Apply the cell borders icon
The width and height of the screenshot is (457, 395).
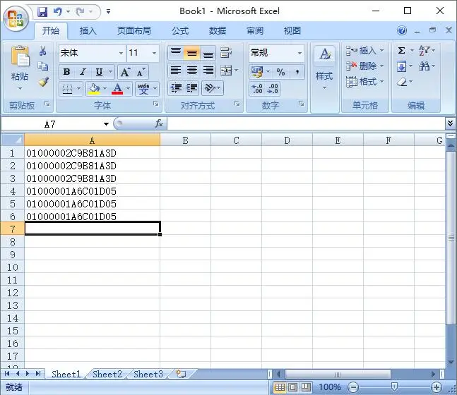pyautogui.click(x=67, y=89)
